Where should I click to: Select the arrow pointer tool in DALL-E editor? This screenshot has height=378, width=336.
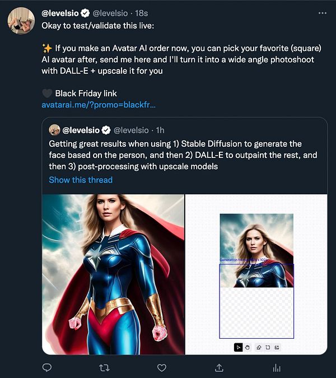coord(239,347)
